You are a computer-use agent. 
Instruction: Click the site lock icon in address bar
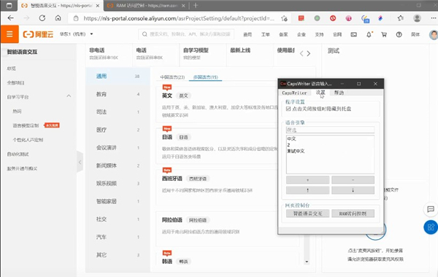point(76,18)
